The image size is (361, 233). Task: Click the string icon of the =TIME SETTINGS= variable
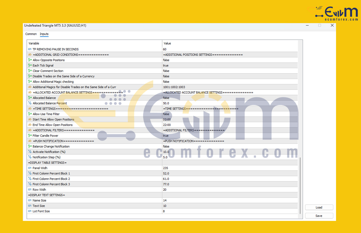tap(30, 109)
